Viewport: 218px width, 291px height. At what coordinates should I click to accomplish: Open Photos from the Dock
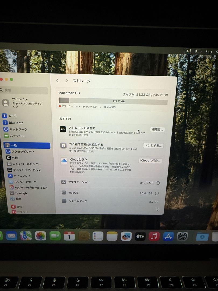click(x=40, y=236)
